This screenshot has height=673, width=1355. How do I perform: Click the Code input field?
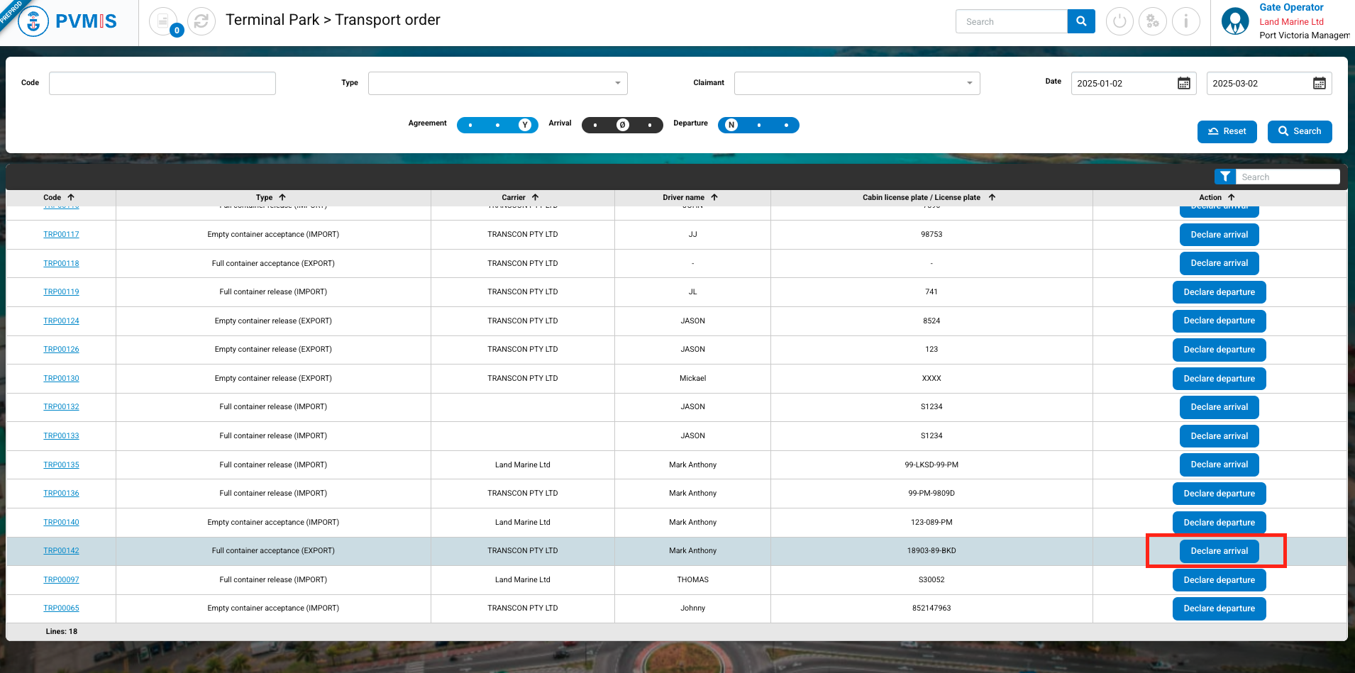162,83
